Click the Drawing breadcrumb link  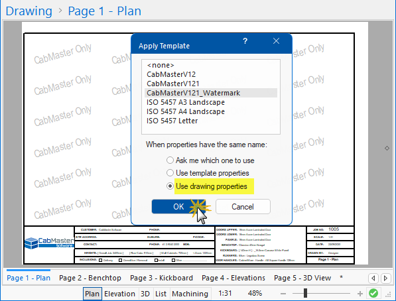(29, 11)
